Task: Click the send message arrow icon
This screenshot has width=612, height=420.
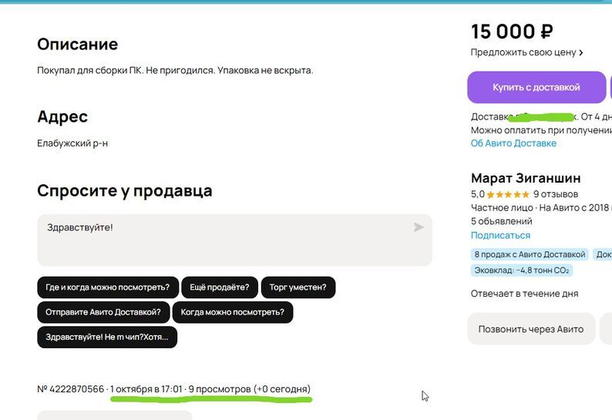Action: tap(419, 227)
